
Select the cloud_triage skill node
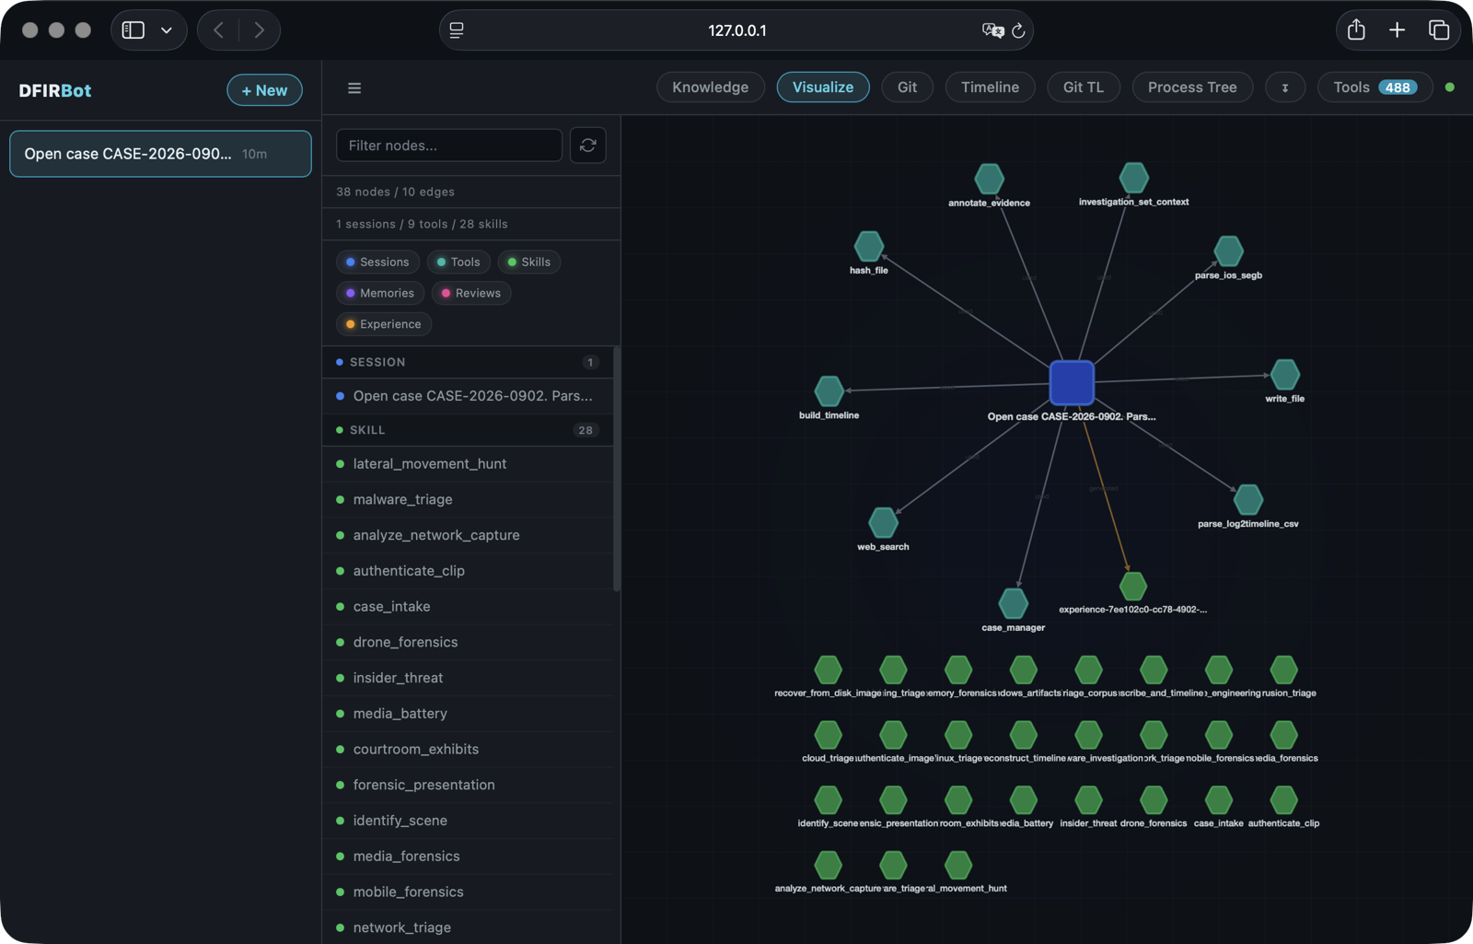coord(828,735)
